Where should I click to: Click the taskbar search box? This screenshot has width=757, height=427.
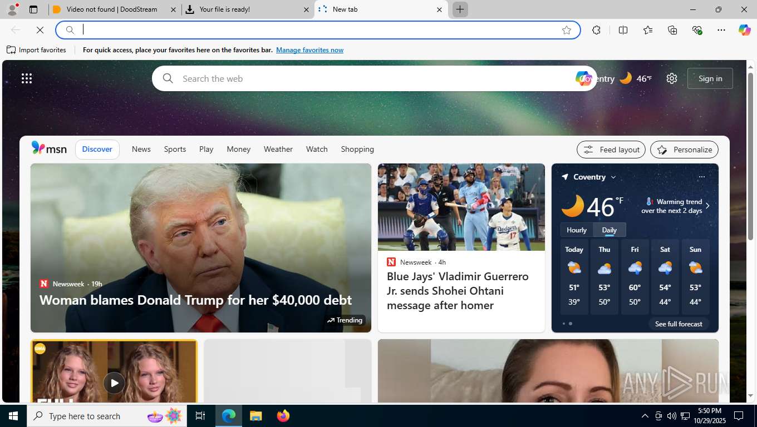(107, 416)
